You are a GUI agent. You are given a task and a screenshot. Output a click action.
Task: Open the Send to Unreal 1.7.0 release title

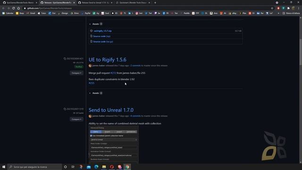pos(111,110)
